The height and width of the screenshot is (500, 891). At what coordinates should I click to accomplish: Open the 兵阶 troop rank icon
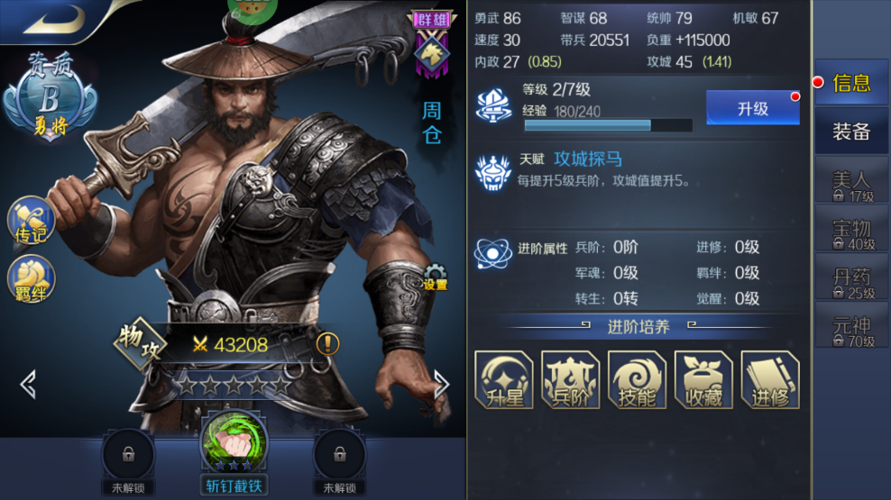coord(571,379)
